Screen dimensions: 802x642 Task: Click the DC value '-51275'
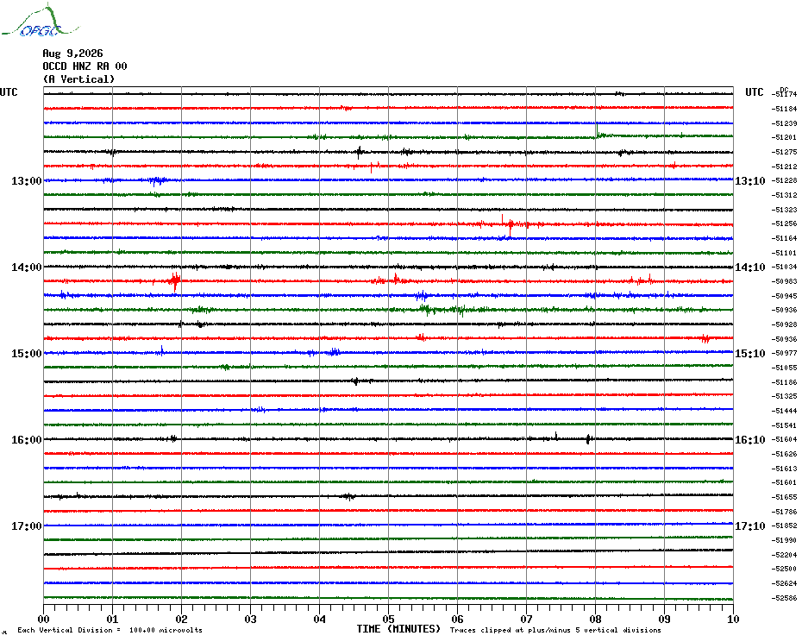click(x=785, y=152)
